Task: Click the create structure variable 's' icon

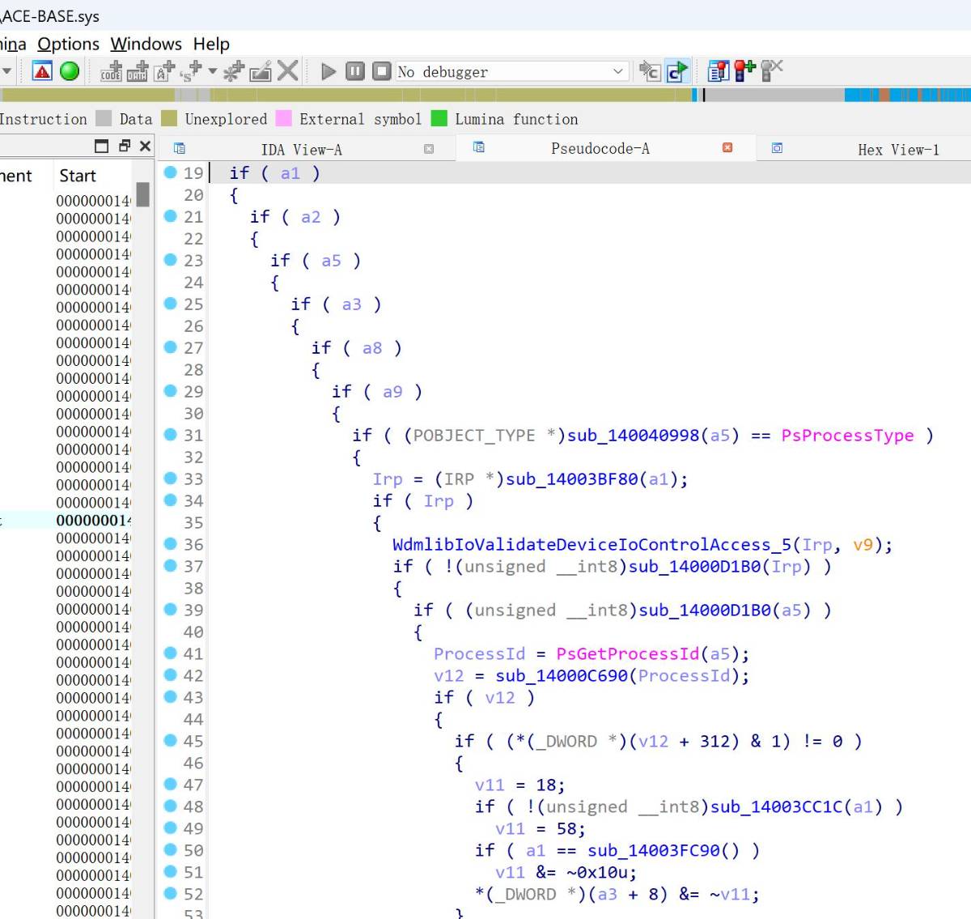Action: coord(191,71)
